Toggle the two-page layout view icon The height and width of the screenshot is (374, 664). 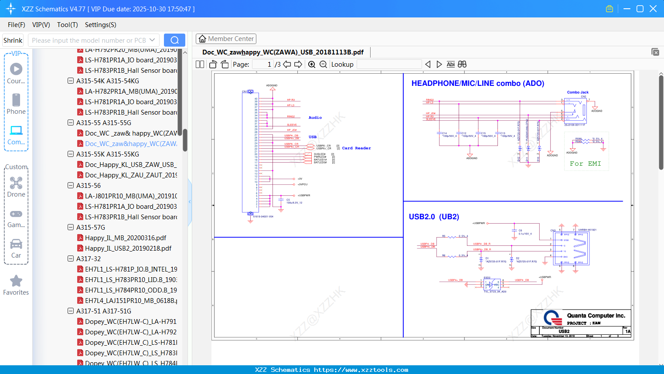(x=200, y=65)
